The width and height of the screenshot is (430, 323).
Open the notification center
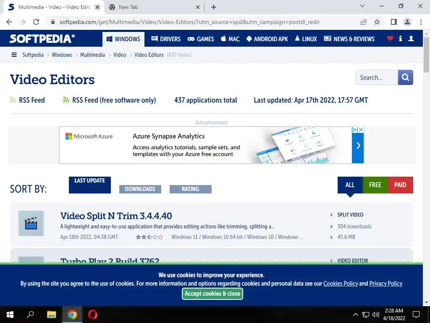point(416,315)
